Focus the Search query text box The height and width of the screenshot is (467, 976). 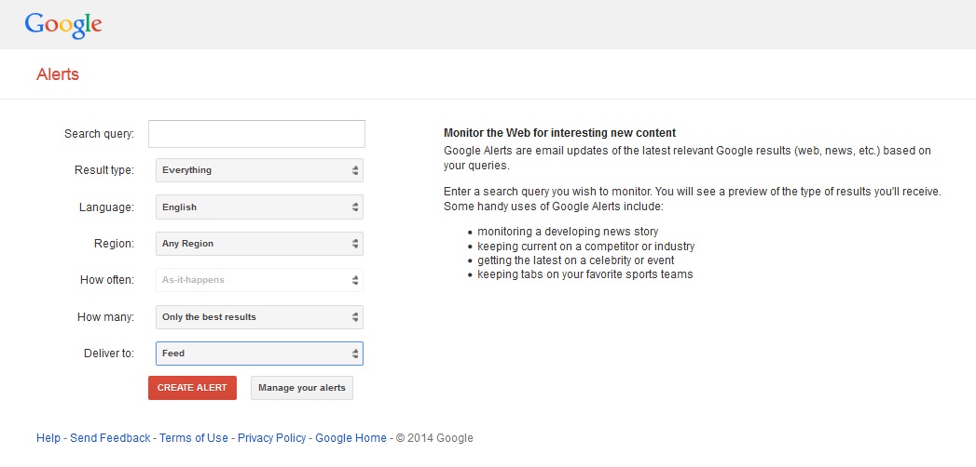[256, 134]
